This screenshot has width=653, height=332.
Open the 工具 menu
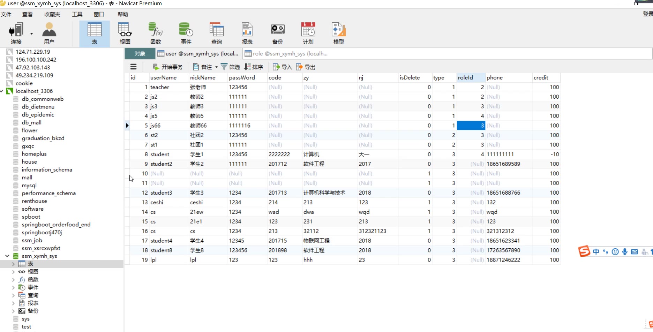click(x=77, y=14)
